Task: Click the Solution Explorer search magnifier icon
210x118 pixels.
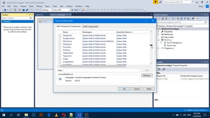Action: pyautogui.click(x=206, y=22)
